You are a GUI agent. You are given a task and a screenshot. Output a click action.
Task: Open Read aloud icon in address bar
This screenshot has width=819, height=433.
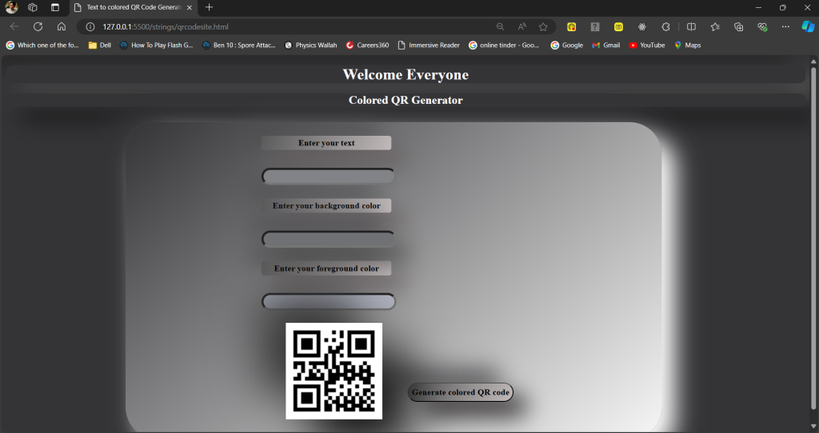point(521,26)
